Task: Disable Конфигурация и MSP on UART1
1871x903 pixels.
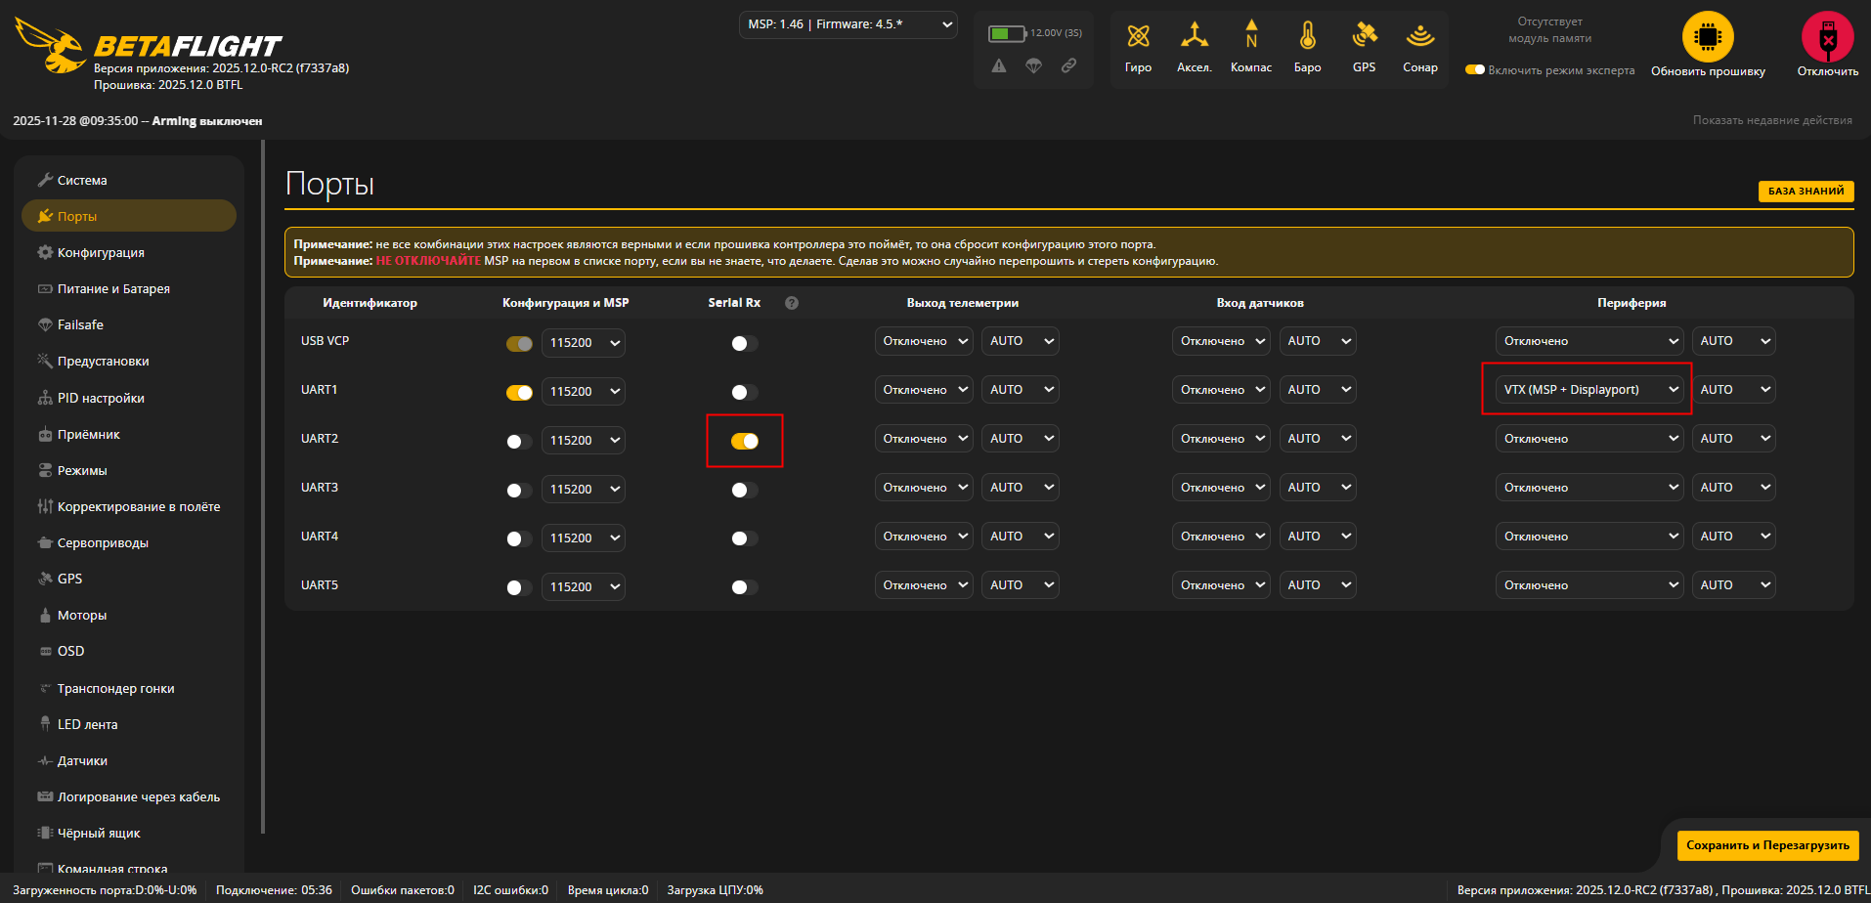Action: (518, 391)
